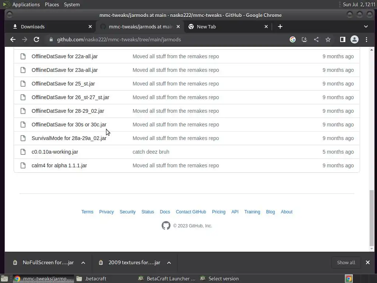Expand options for 2009 textures jar download
The image size is (377, 283).
click(169, 262)
